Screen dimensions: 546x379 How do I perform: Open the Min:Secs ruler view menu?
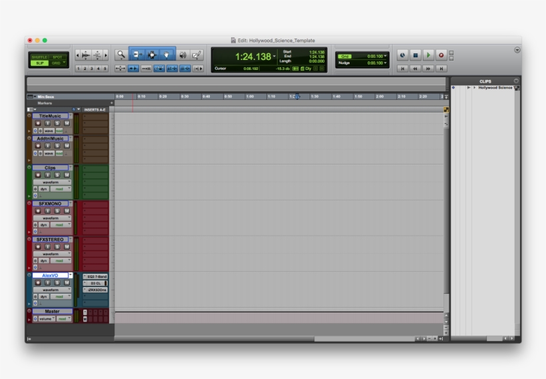(31, 97)
